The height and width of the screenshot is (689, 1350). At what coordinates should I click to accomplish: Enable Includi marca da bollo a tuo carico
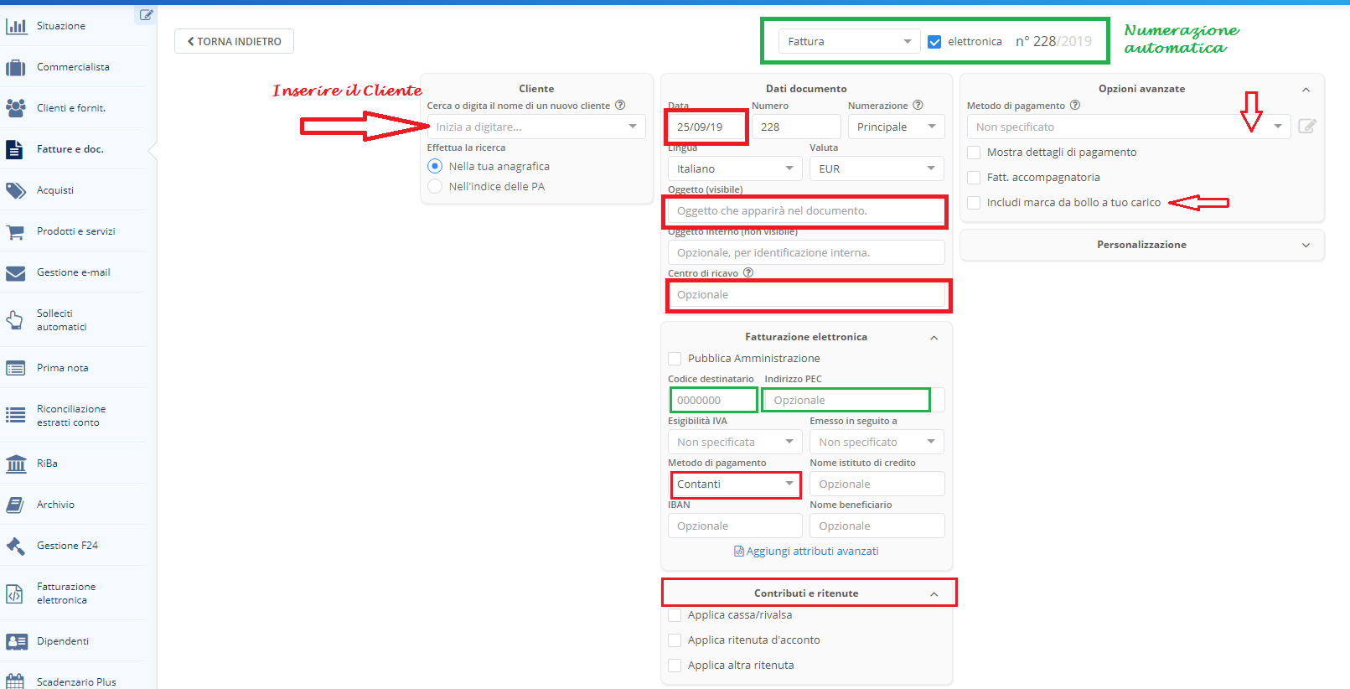974,203
